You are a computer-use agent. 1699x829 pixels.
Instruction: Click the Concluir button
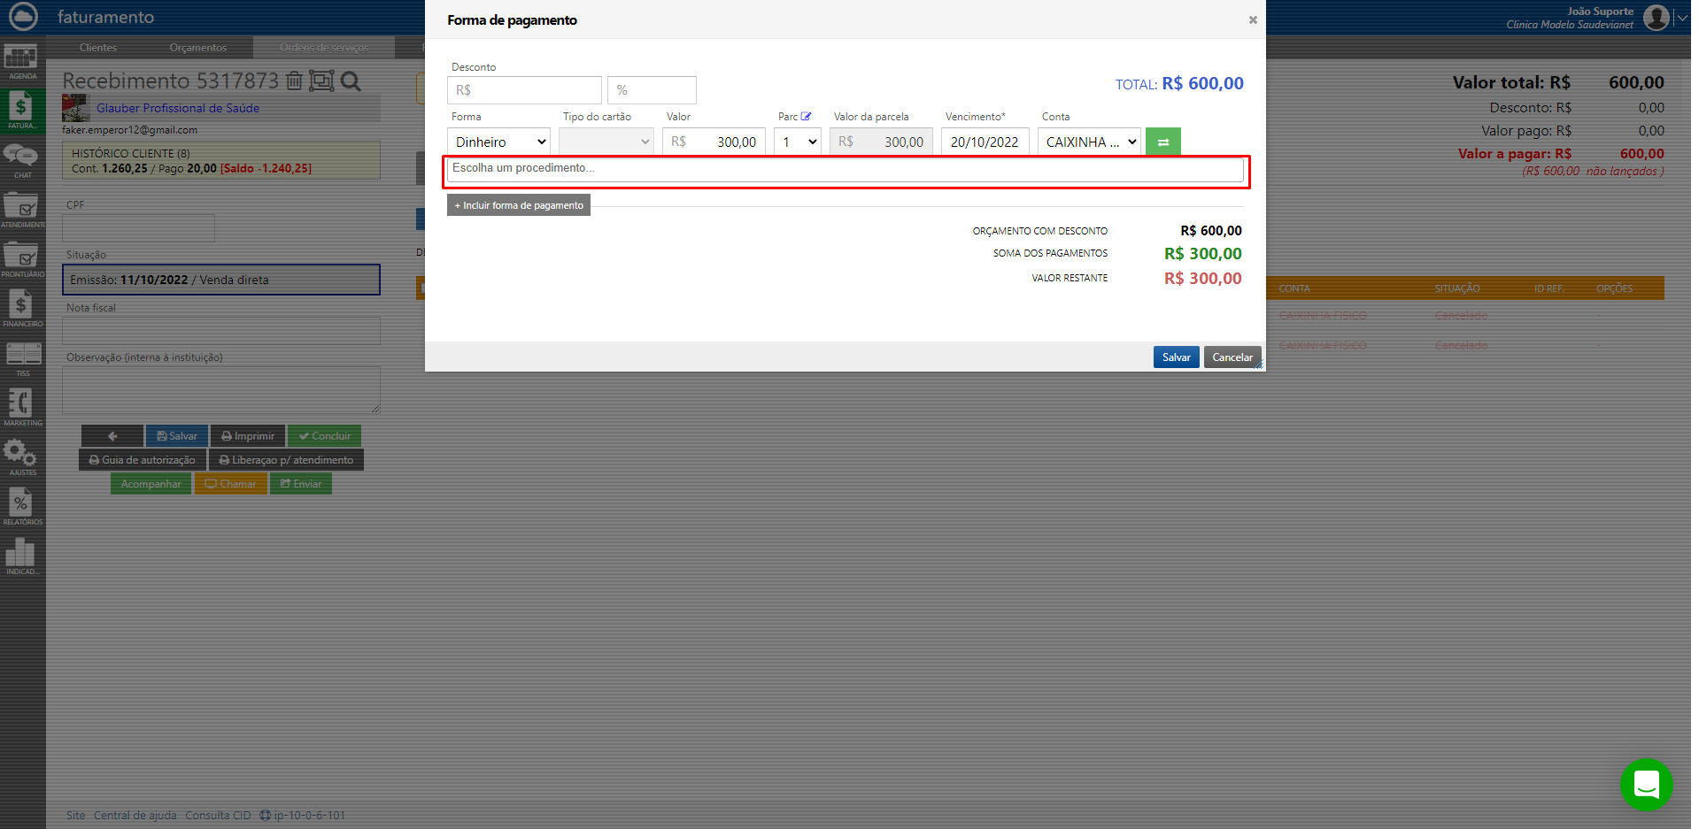coord(324,436)
